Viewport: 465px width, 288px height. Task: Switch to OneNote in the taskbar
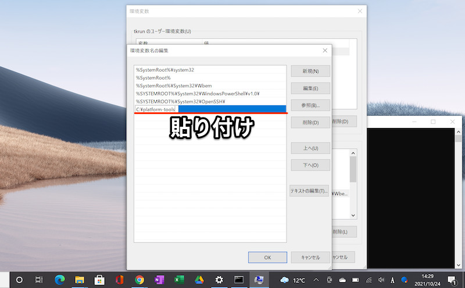[159, 280]
